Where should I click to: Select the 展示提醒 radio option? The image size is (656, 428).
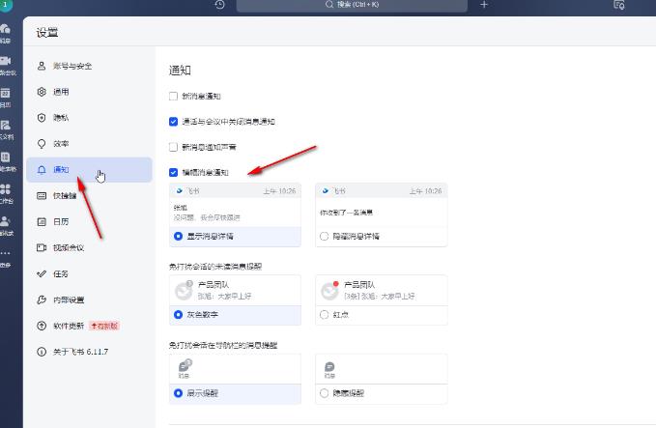pyautogui.click(x=178, y=393)
